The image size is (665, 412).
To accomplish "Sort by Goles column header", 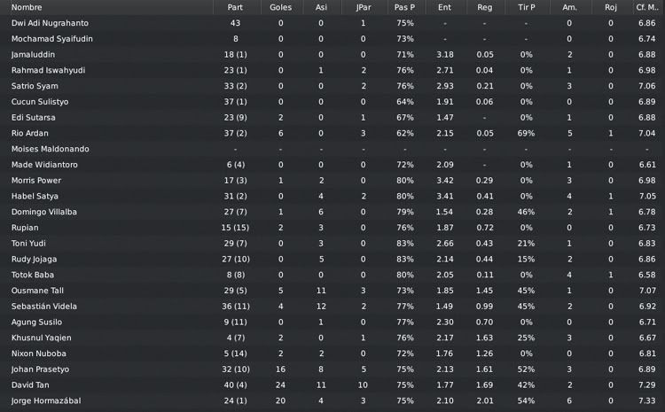I will (x=280, y=7).
